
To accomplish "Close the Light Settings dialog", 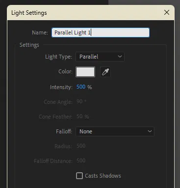I will (x=167, y=12).
